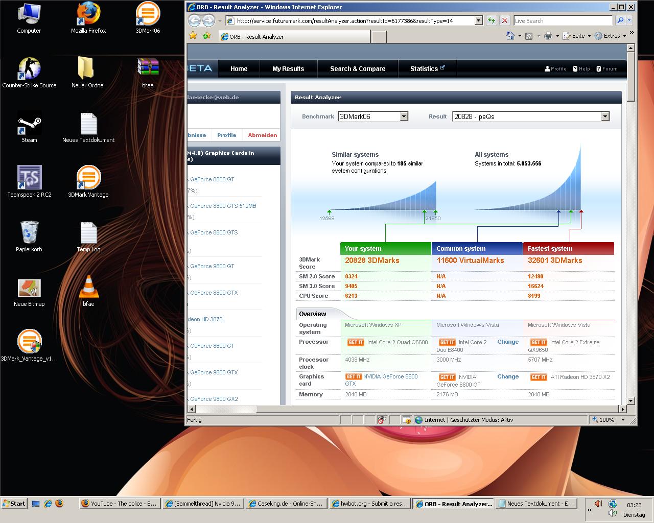The width and height of the screenshot is (654, 523).
Task: Select the Neuer Ordner folder
Action: 88,73
